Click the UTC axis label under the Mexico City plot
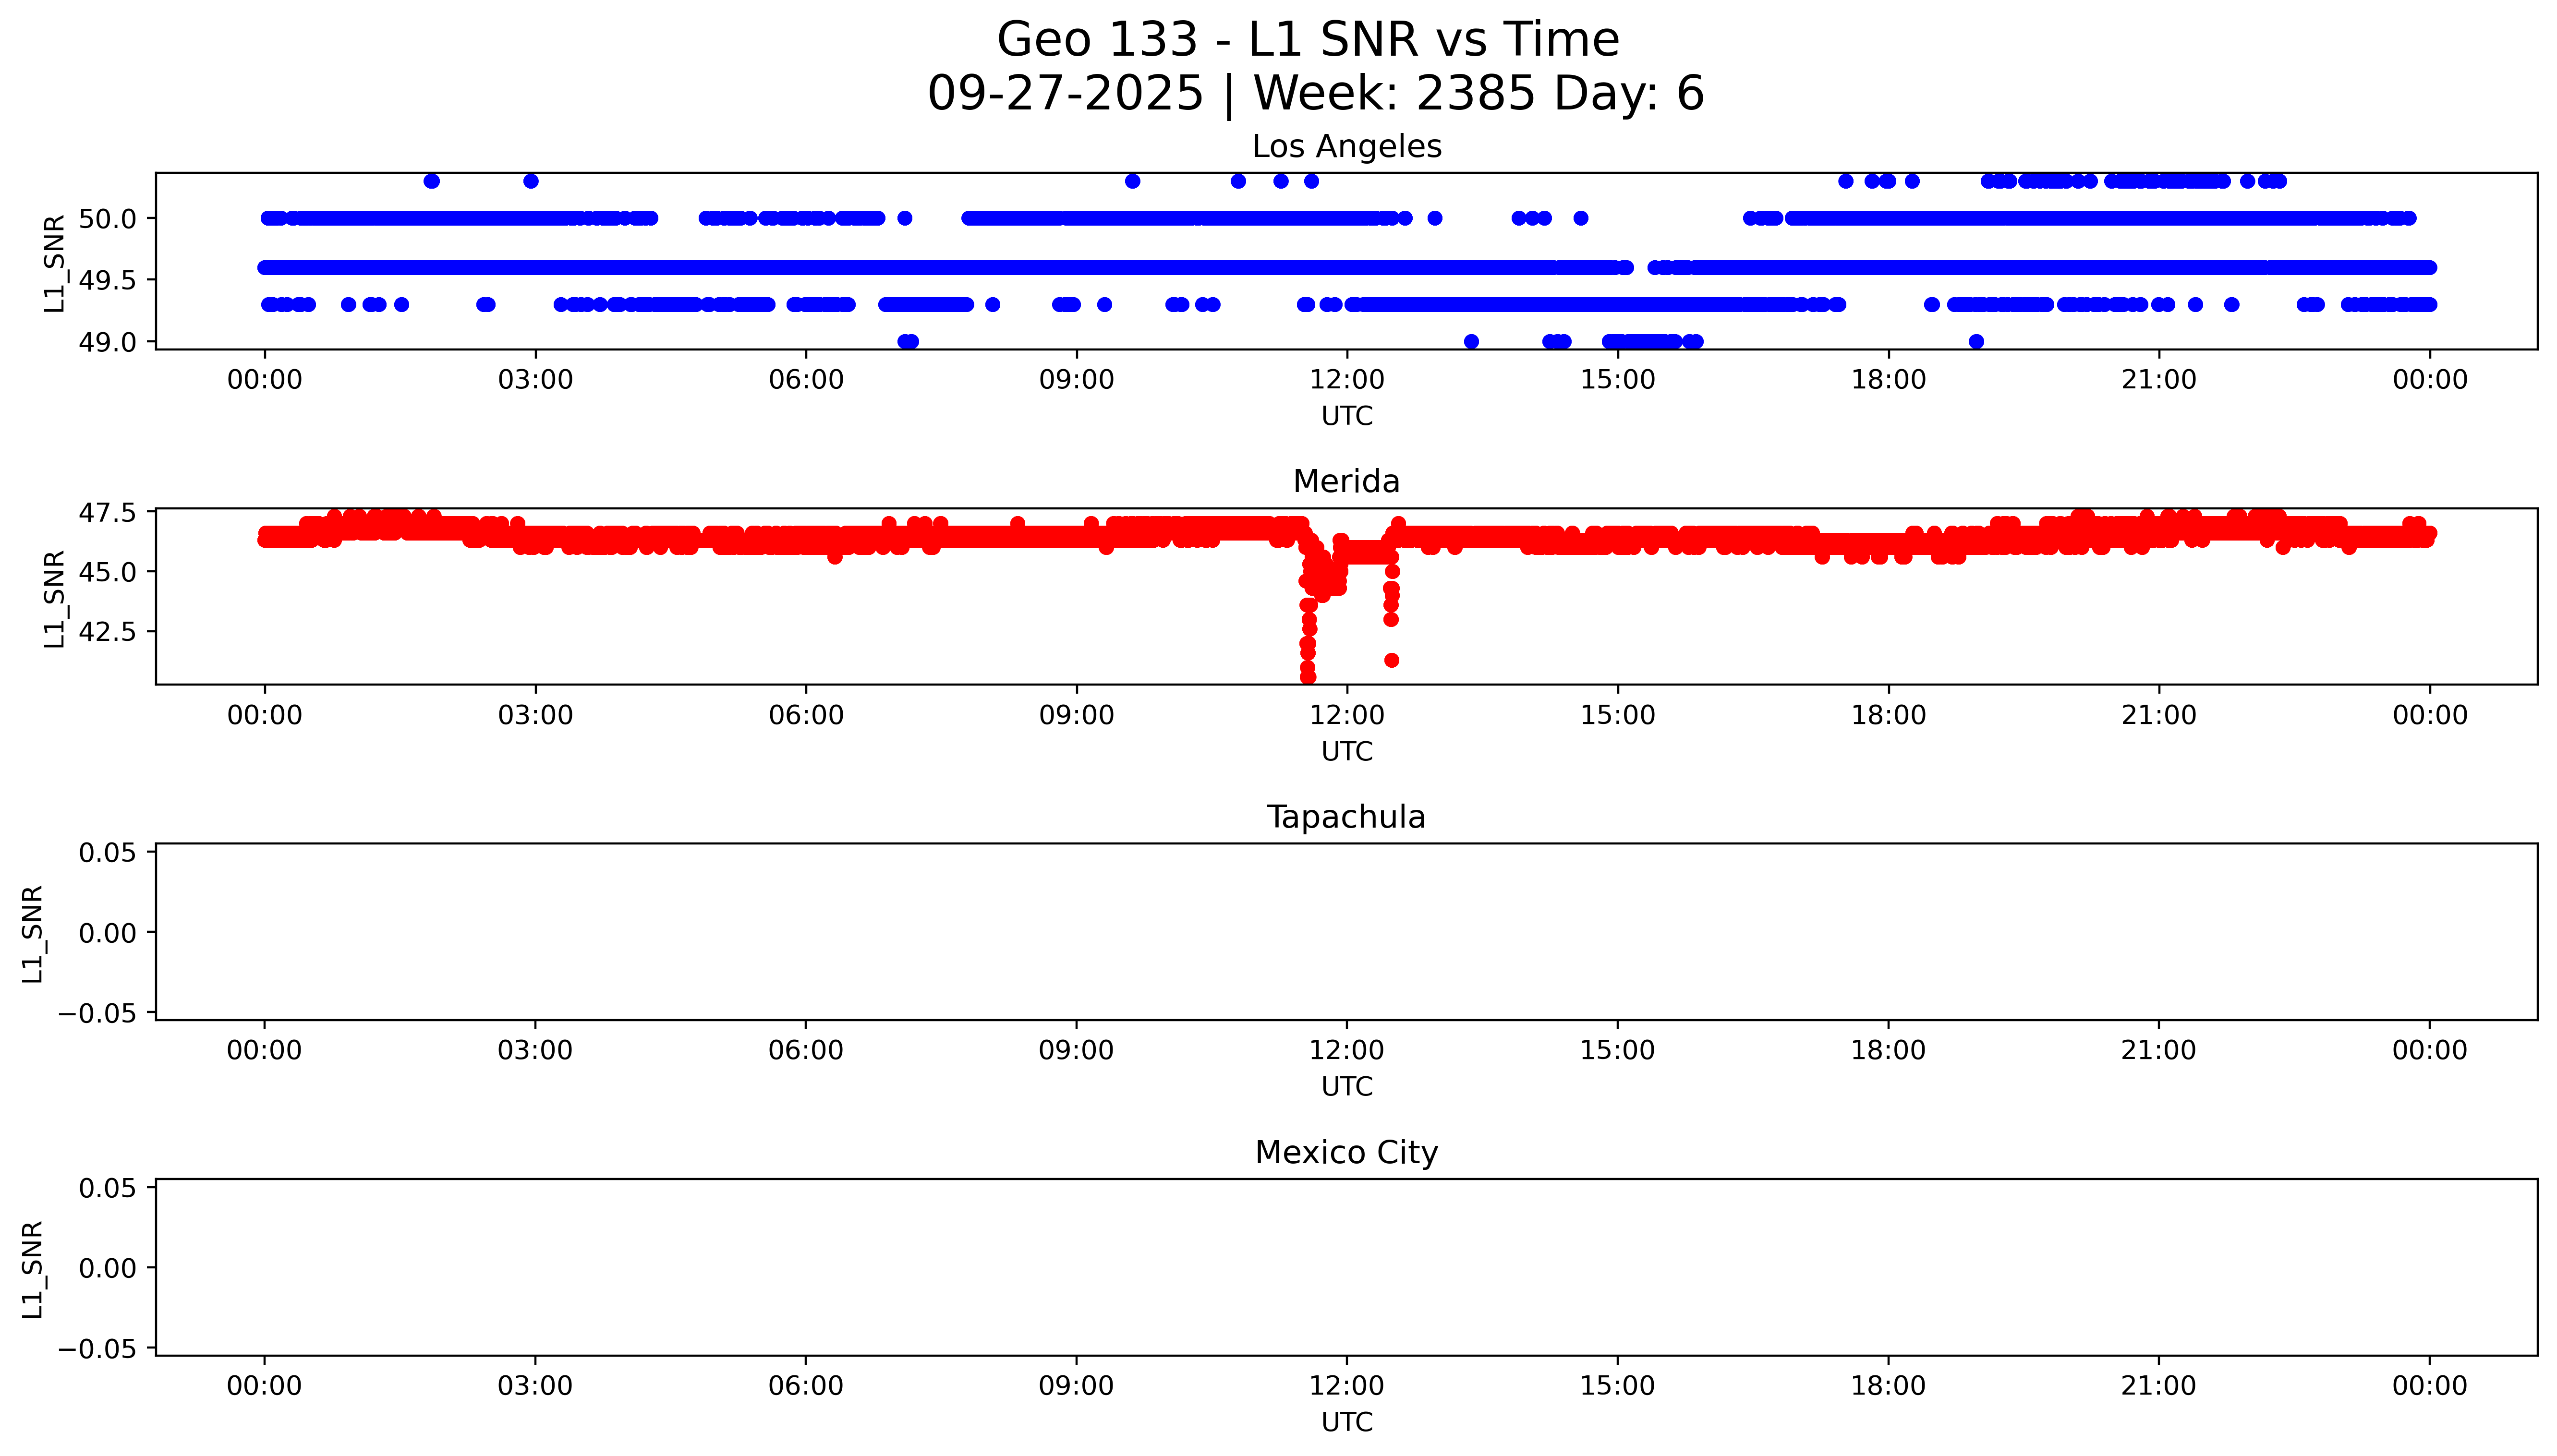Screen dimensions: 2557x1456 click(1346, 1422)
